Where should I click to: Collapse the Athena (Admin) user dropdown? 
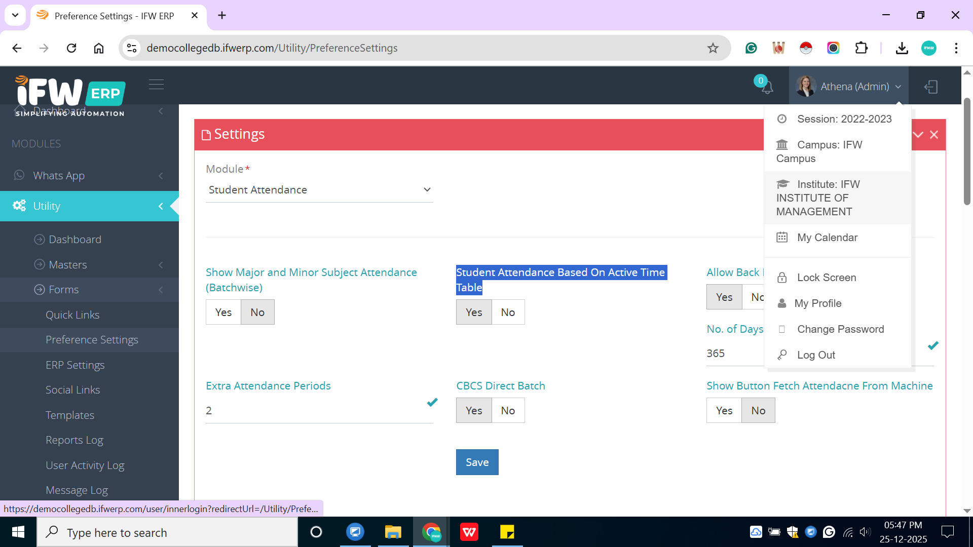[x=854, y=87]
